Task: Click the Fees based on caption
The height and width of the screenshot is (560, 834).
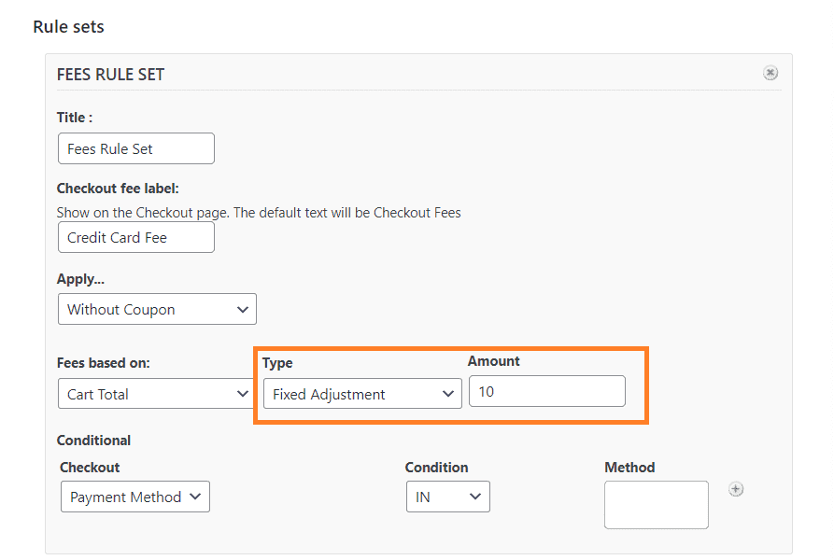Action: click(x=103, y=363)
